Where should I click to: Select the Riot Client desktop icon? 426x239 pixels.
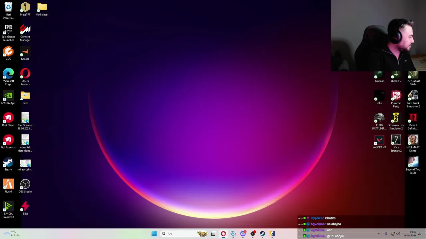point(8,119)
